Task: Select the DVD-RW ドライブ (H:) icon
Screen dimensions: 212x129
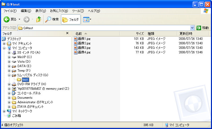Action: pos(14,84)
